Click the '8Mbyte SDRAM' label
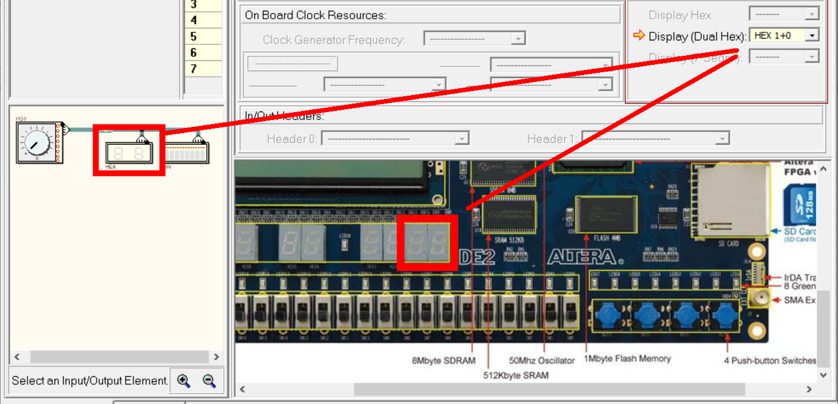Viewport: 838px width, 404px height. pos(443,361)
